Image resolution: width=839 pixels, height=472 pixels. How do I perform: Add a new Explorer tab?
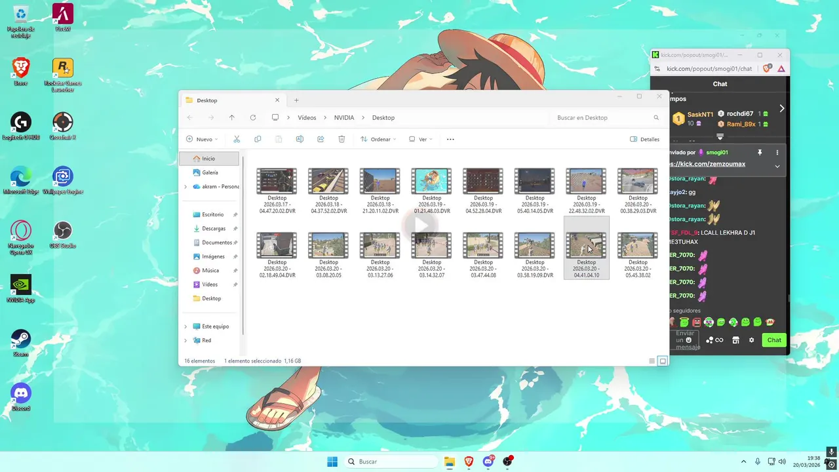point(296,100)
